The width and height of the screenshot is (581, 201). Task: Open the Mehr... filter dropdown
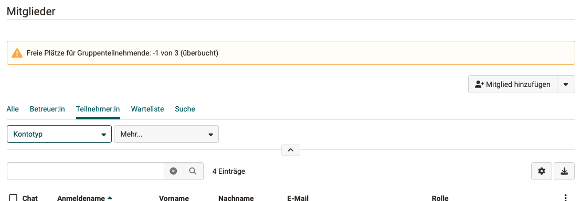(x=166, y=134)
